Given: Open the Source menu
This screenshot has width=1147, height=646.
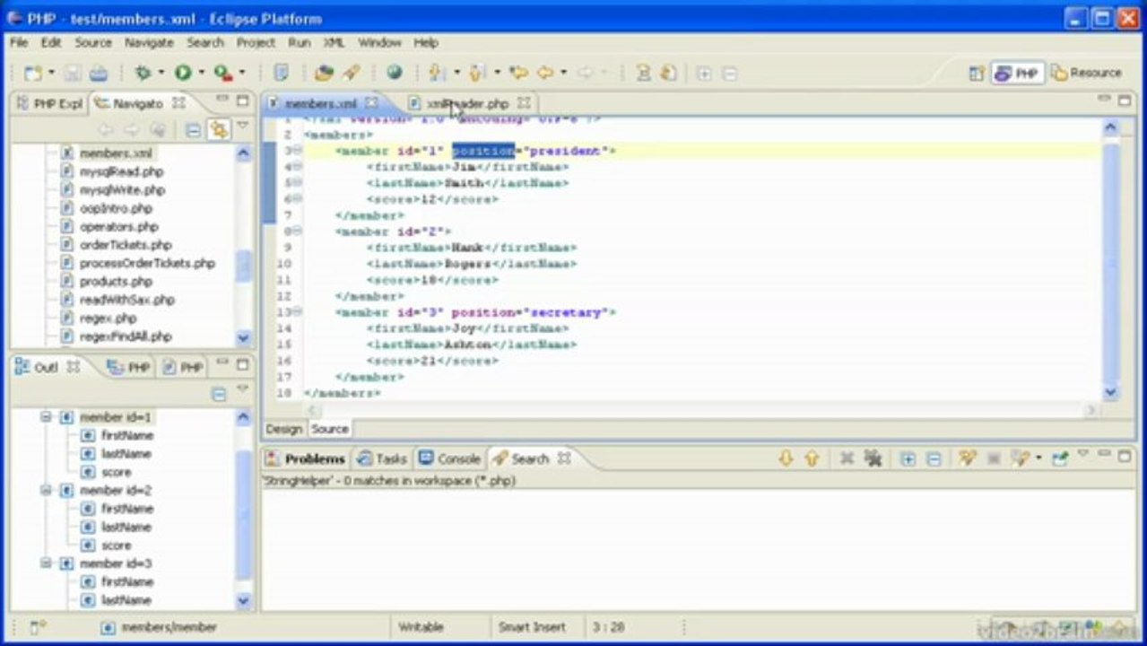Looking at the screenshot, I should click(x=93, y=42).
